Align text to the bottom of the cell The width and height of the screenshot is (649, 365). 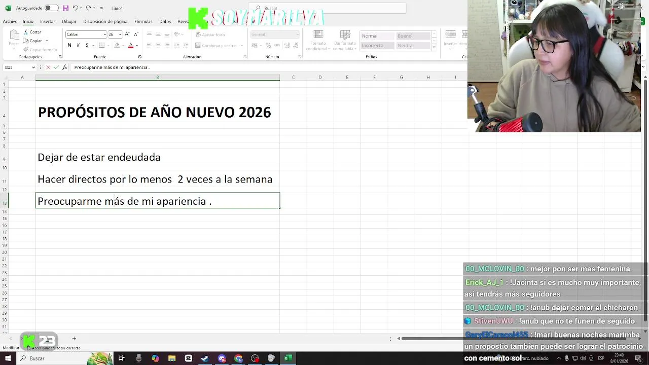click(167, 34)
